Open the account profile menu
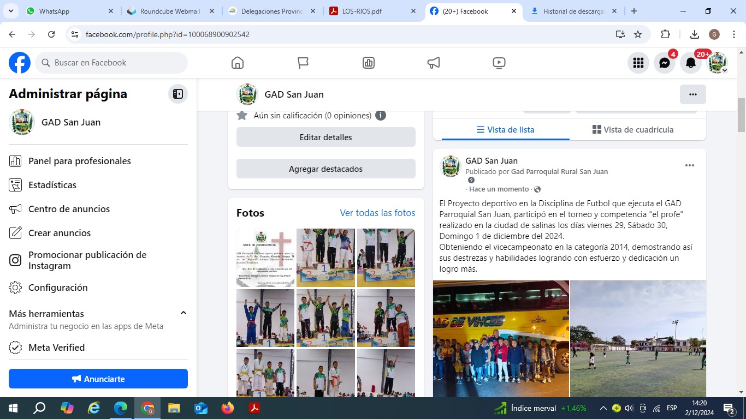The width and height of the screenshot is (746, 419). coord(717,63)
